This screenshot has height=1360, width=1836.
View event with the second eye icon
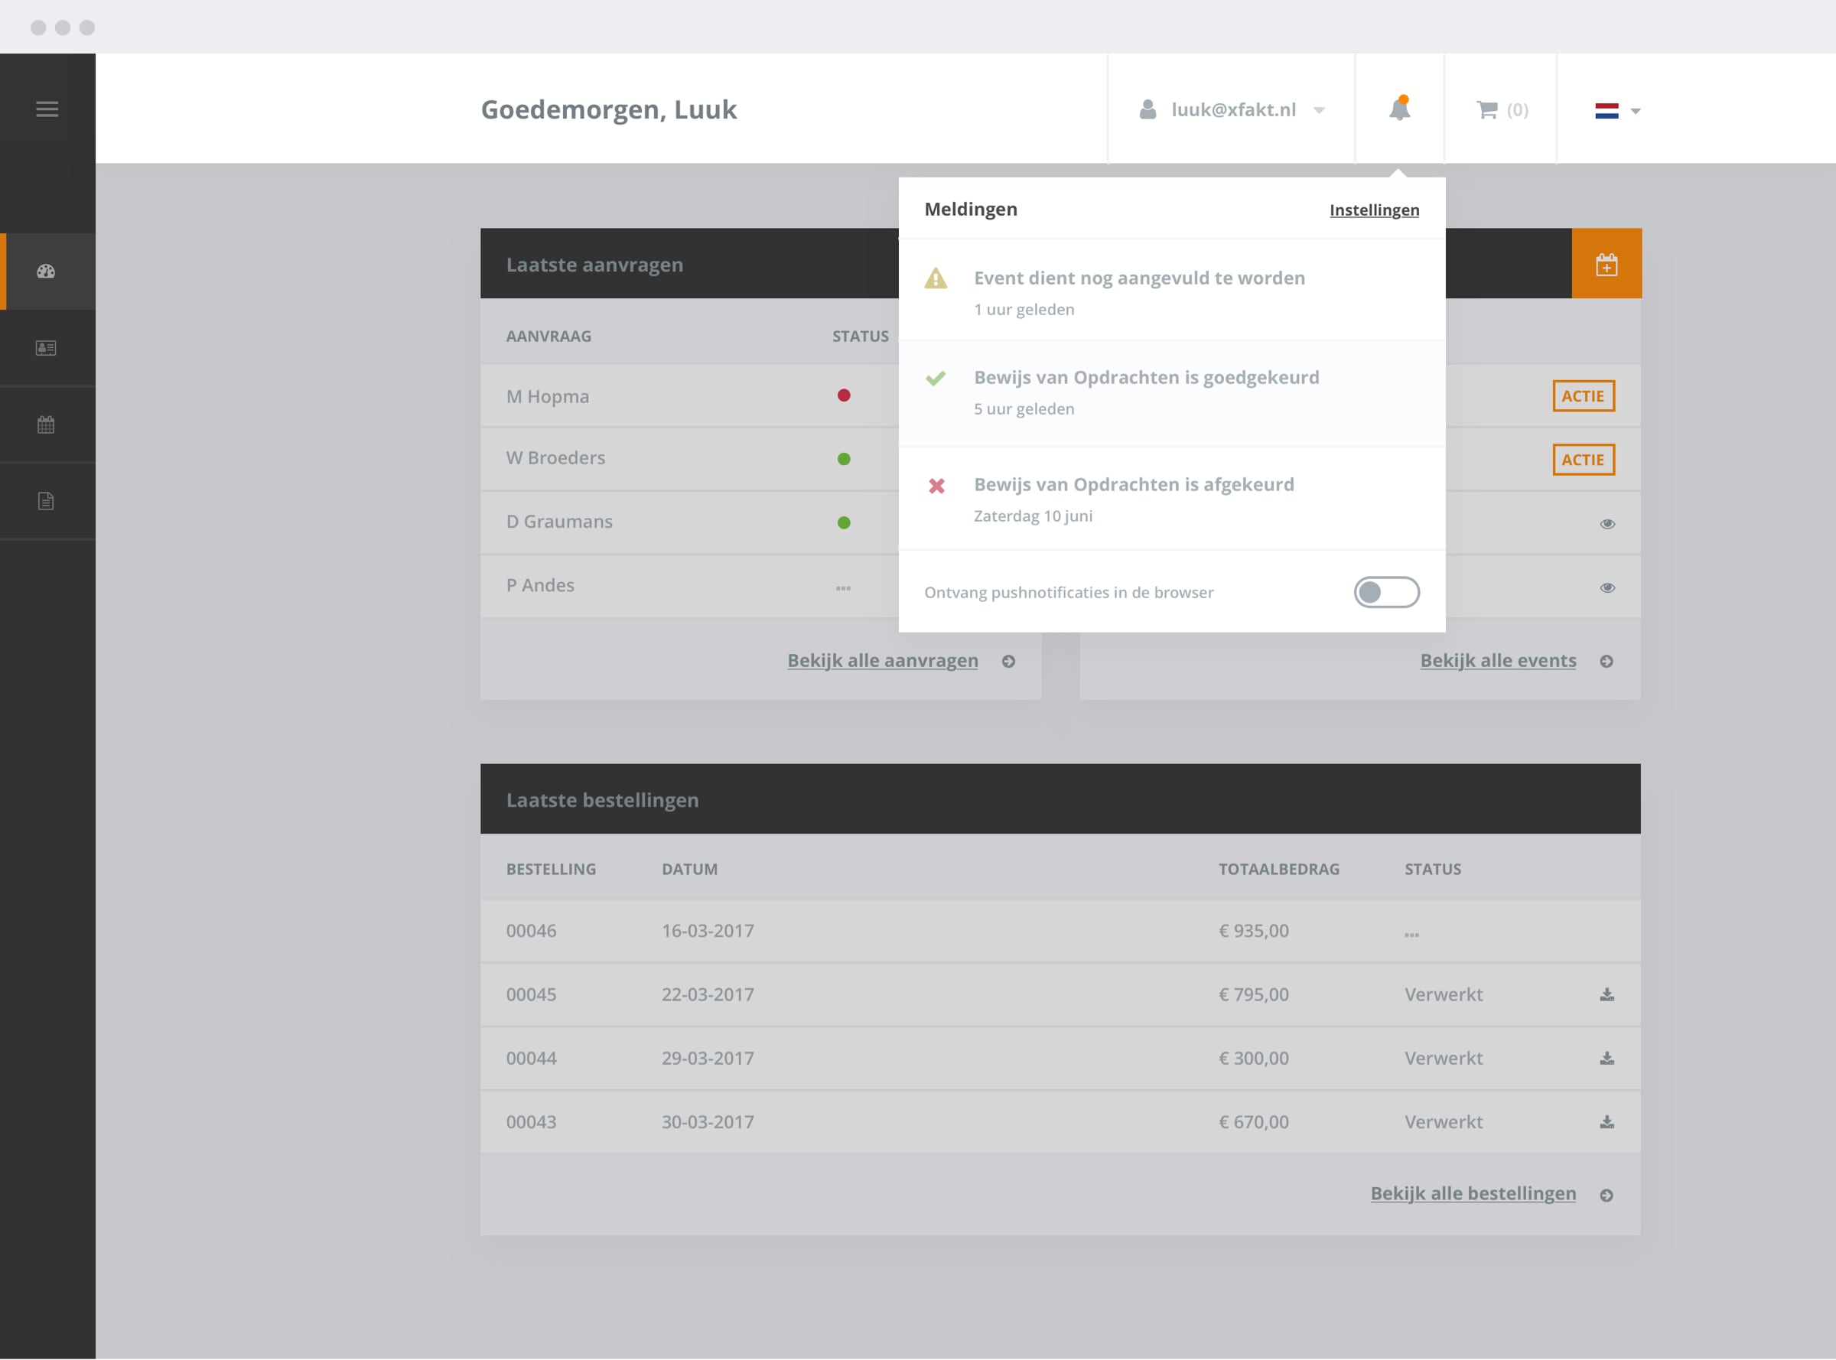tap(1606, 587)
